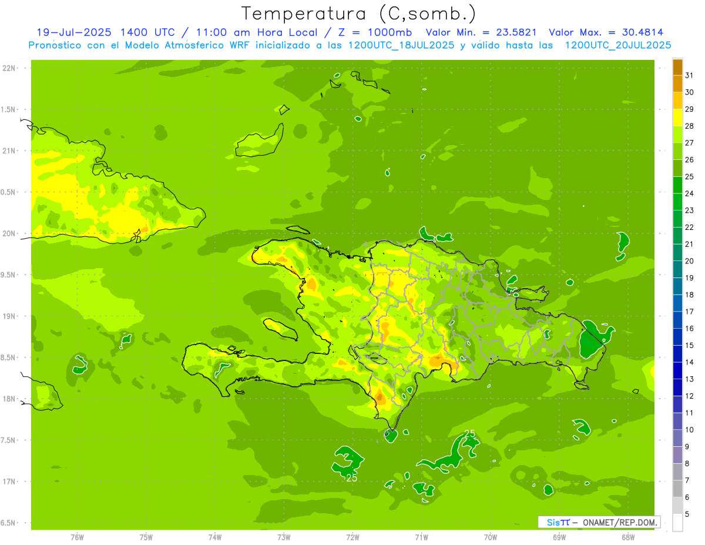Click the "6" label on the color scale

pyautogui.click(x=687, y=497)
